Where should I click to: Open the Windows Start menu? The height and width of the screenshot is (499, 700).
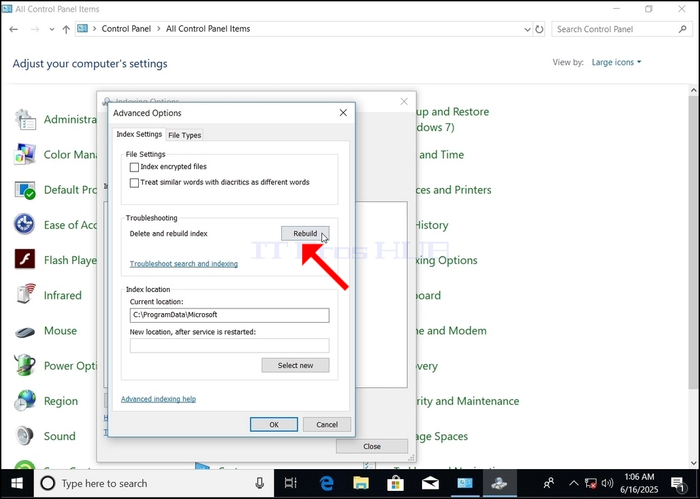pos(17,483)
